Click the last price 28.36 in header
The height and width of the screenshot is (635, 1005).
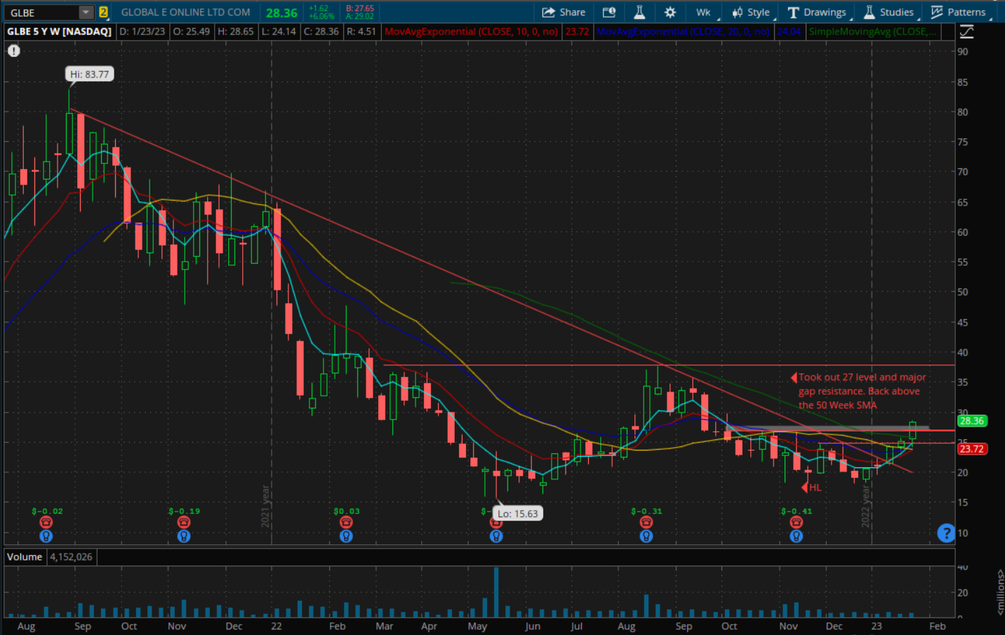point(281,13)
